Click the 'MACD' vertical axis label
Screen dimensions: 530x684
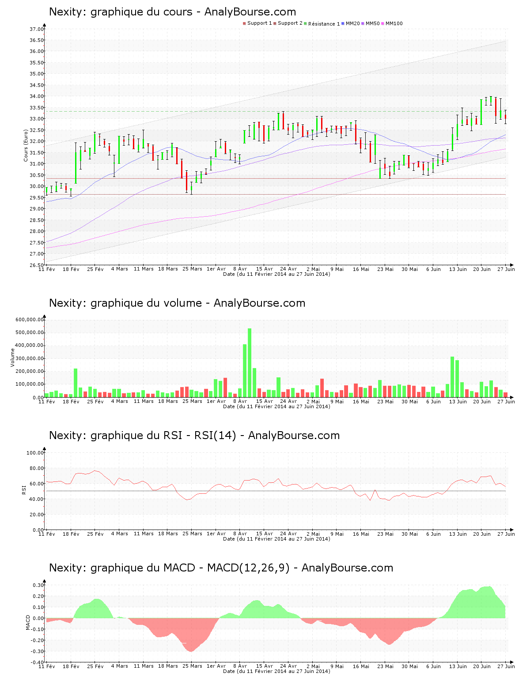pos(28,622)
